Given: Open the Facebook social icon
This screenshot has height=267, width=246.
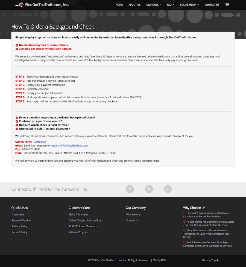Looking at the screenshot, I should pyautogui.click(x=130, y=189).
